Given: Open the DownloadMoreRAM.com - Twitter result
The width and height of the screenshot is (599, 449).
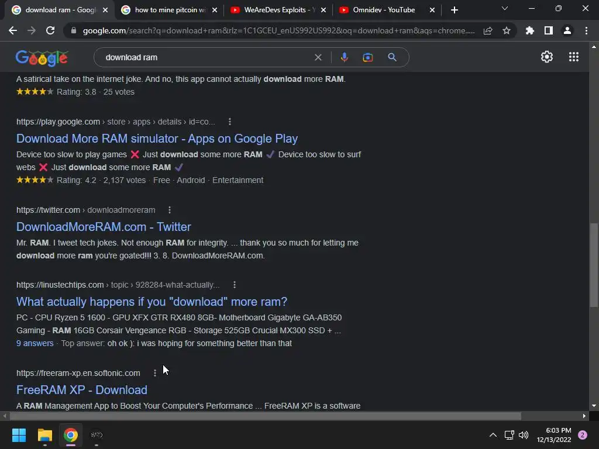Looking at the screenshot, I should click(x=104, y=227).
